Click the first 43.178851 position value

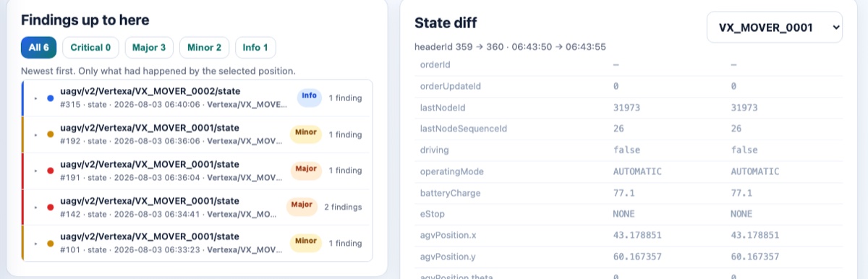[637, 236]
